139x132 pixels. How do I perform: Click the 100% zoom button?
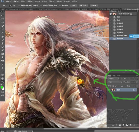(73, 6)
